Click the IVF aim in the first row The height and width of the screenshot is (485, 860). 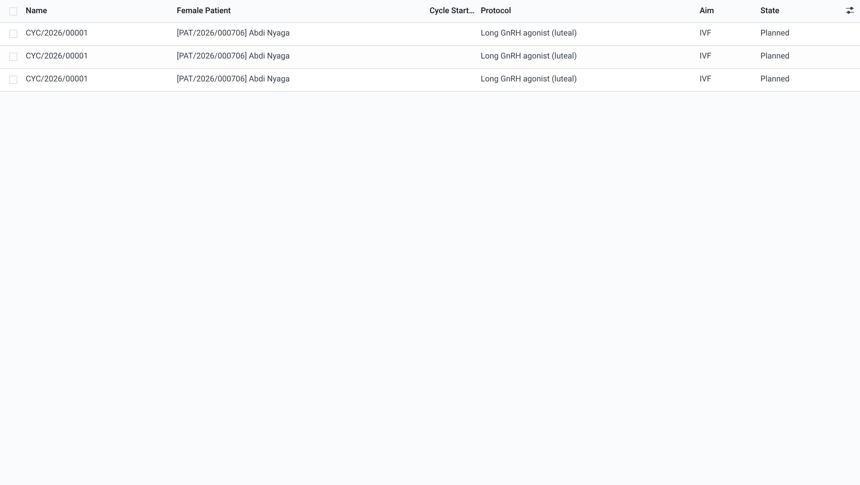point(705,33)
